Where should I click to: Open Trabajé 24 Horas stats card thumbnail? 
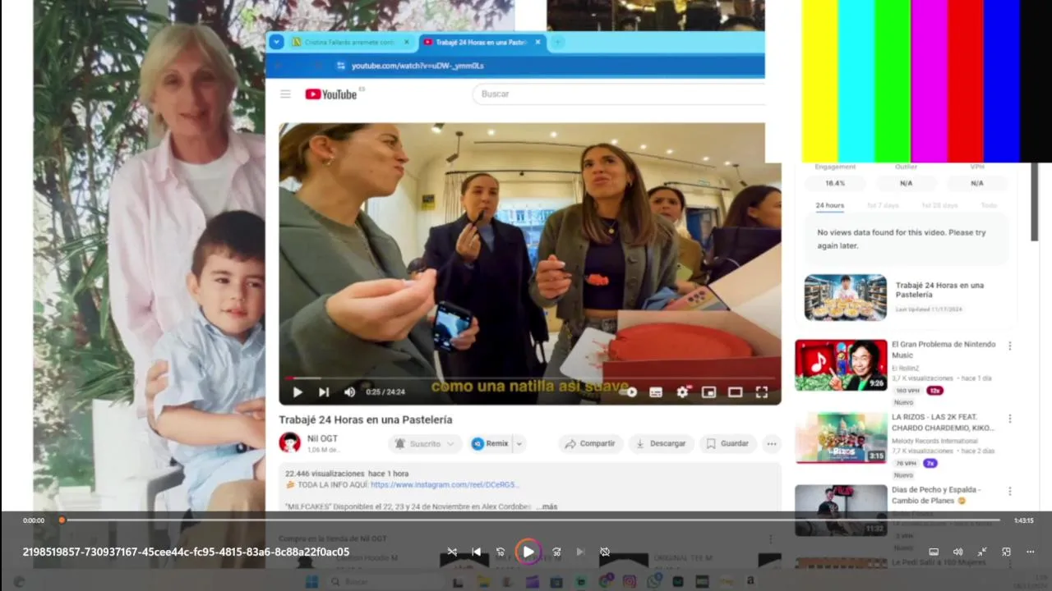click(x=845, y=297)
